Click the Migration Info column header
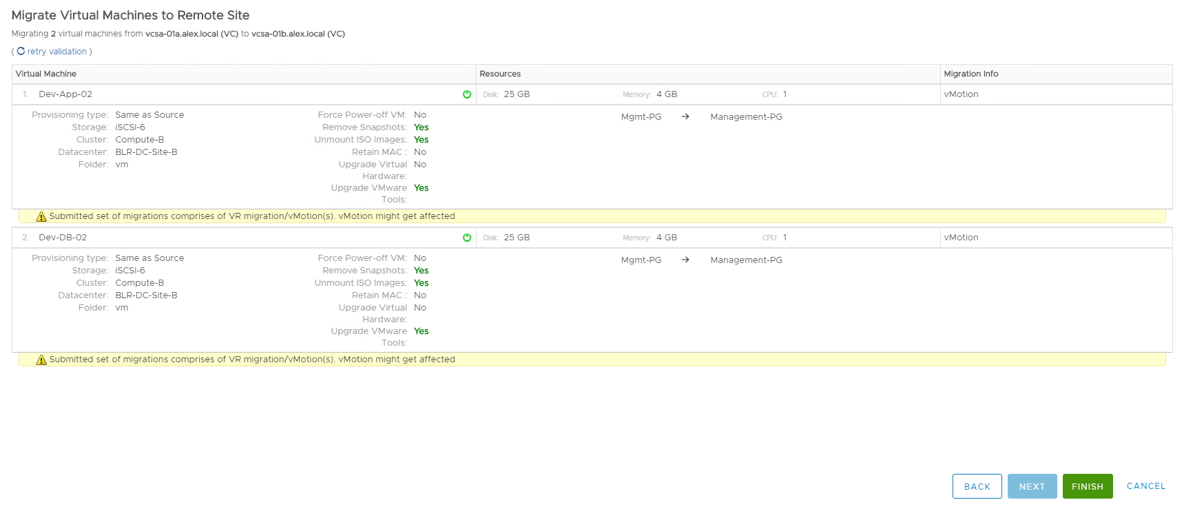Image resolution: width=1184 pixels, height=511 pixels. (x=970, y=74)
